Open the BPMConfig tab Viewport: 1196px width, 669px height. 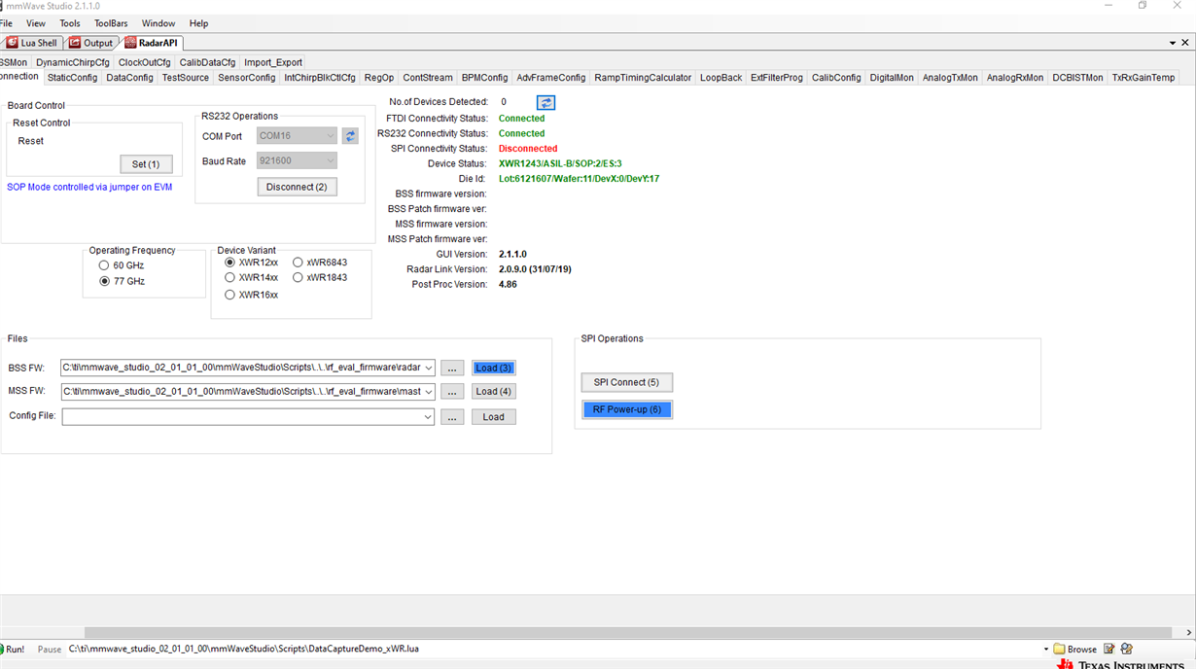484,78
